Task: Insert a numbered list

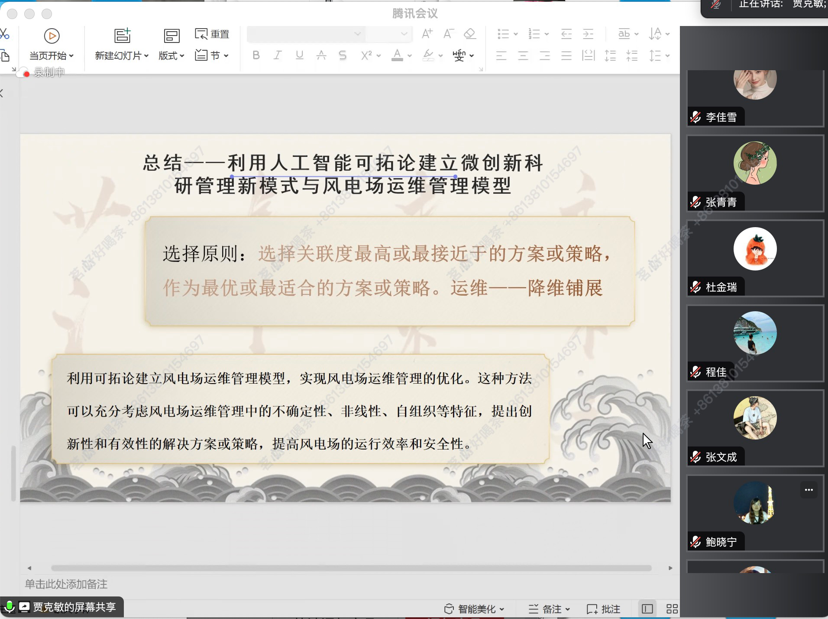Action: pos(534,34)
